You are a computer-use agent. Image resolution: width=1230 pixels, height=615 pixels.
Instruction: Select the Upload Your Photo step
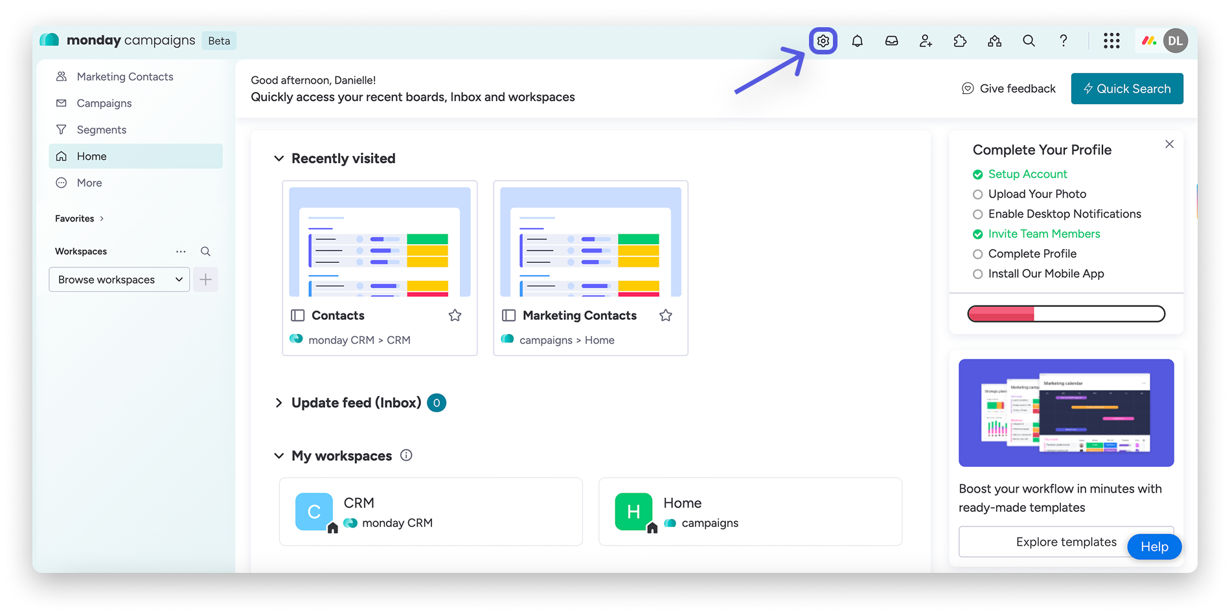coord(1029,194)
